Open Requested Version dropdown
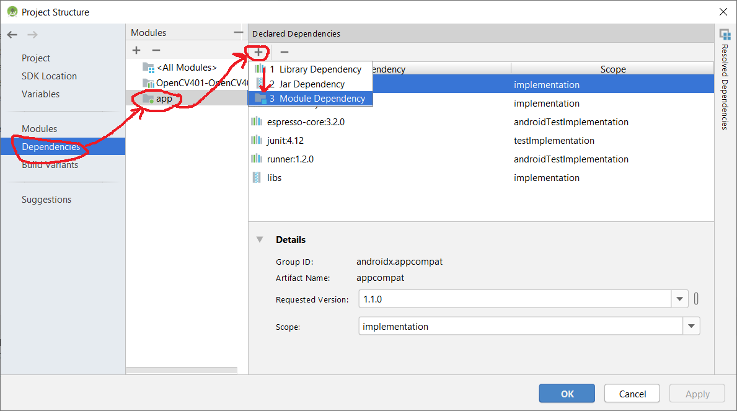Image resolution: width=737 pixels, height=411 pixels. [680, 299]
